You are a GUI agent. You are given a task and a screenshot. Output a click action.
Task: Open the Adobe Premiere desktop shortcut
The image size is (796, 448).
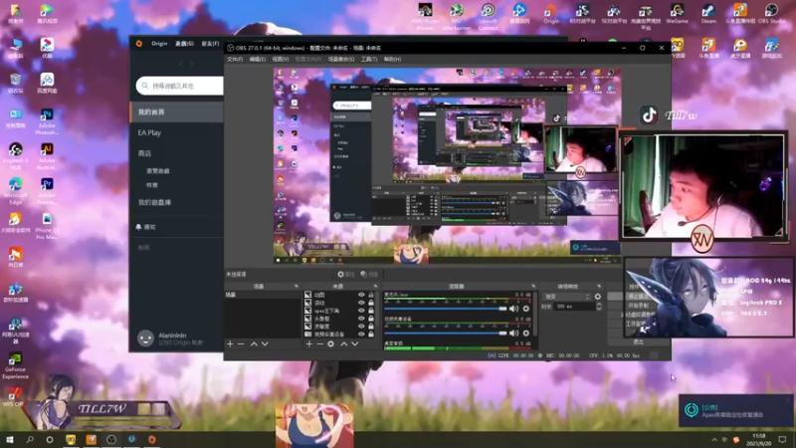[47, 191]
